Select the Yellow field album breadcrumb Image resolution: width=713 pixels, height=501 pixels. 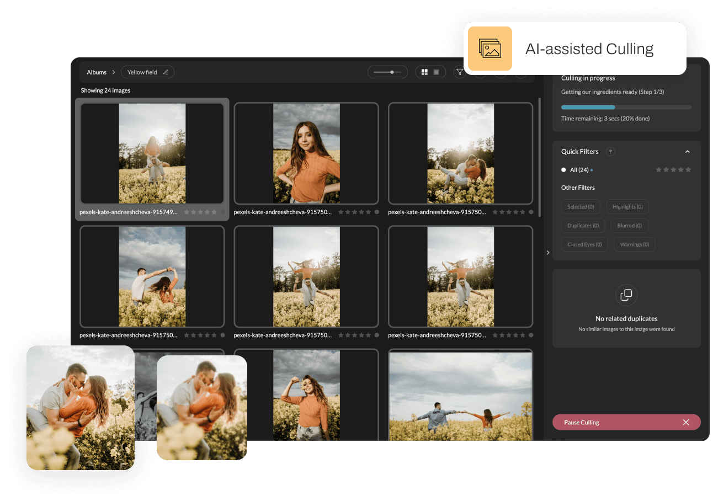click(142, 72)
